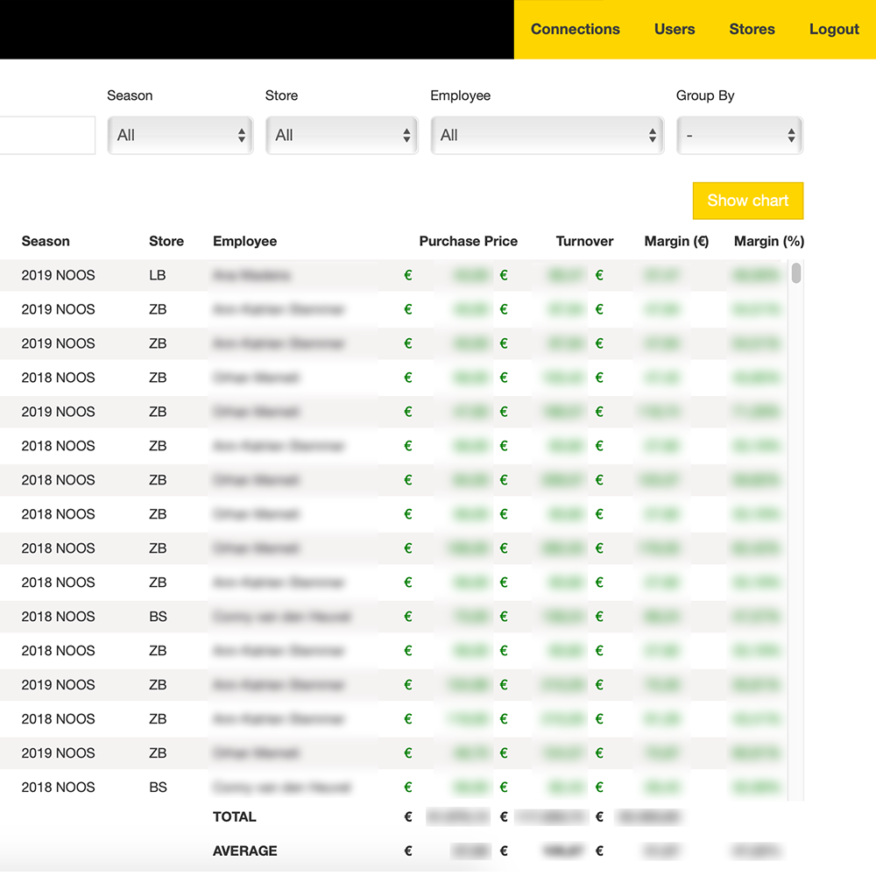The width and height of the screenshot is (876, 876).
Task: Sort by the Turnover column header
Action: [x=584, y=241]
